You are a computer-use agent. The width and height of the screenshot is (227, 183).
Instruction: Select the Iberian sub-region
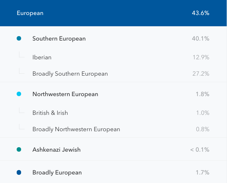42,57
